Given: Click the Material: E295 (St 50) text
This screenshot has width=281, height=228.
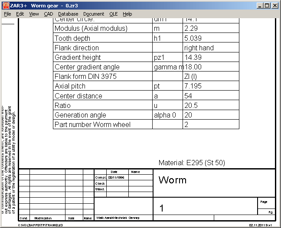Looking at the screenshot, I should pos(192,163).
